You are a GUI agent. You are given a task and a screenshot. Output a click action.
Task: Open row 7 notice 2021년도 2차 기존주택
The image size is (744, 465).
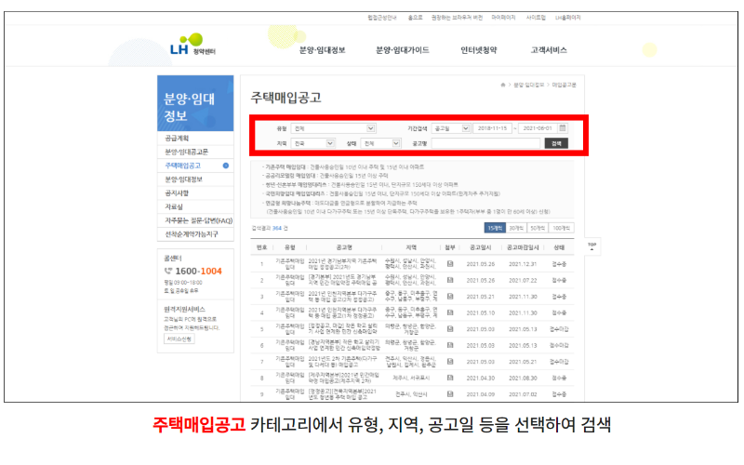click(343, 362)
